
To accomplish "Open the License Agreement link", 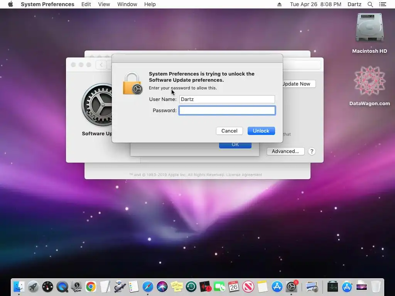I will coord(244,175).
